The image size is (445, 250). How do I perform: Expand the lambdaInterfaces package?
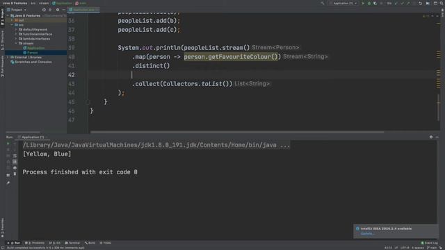pyautogui.click(x=16, y=39)
